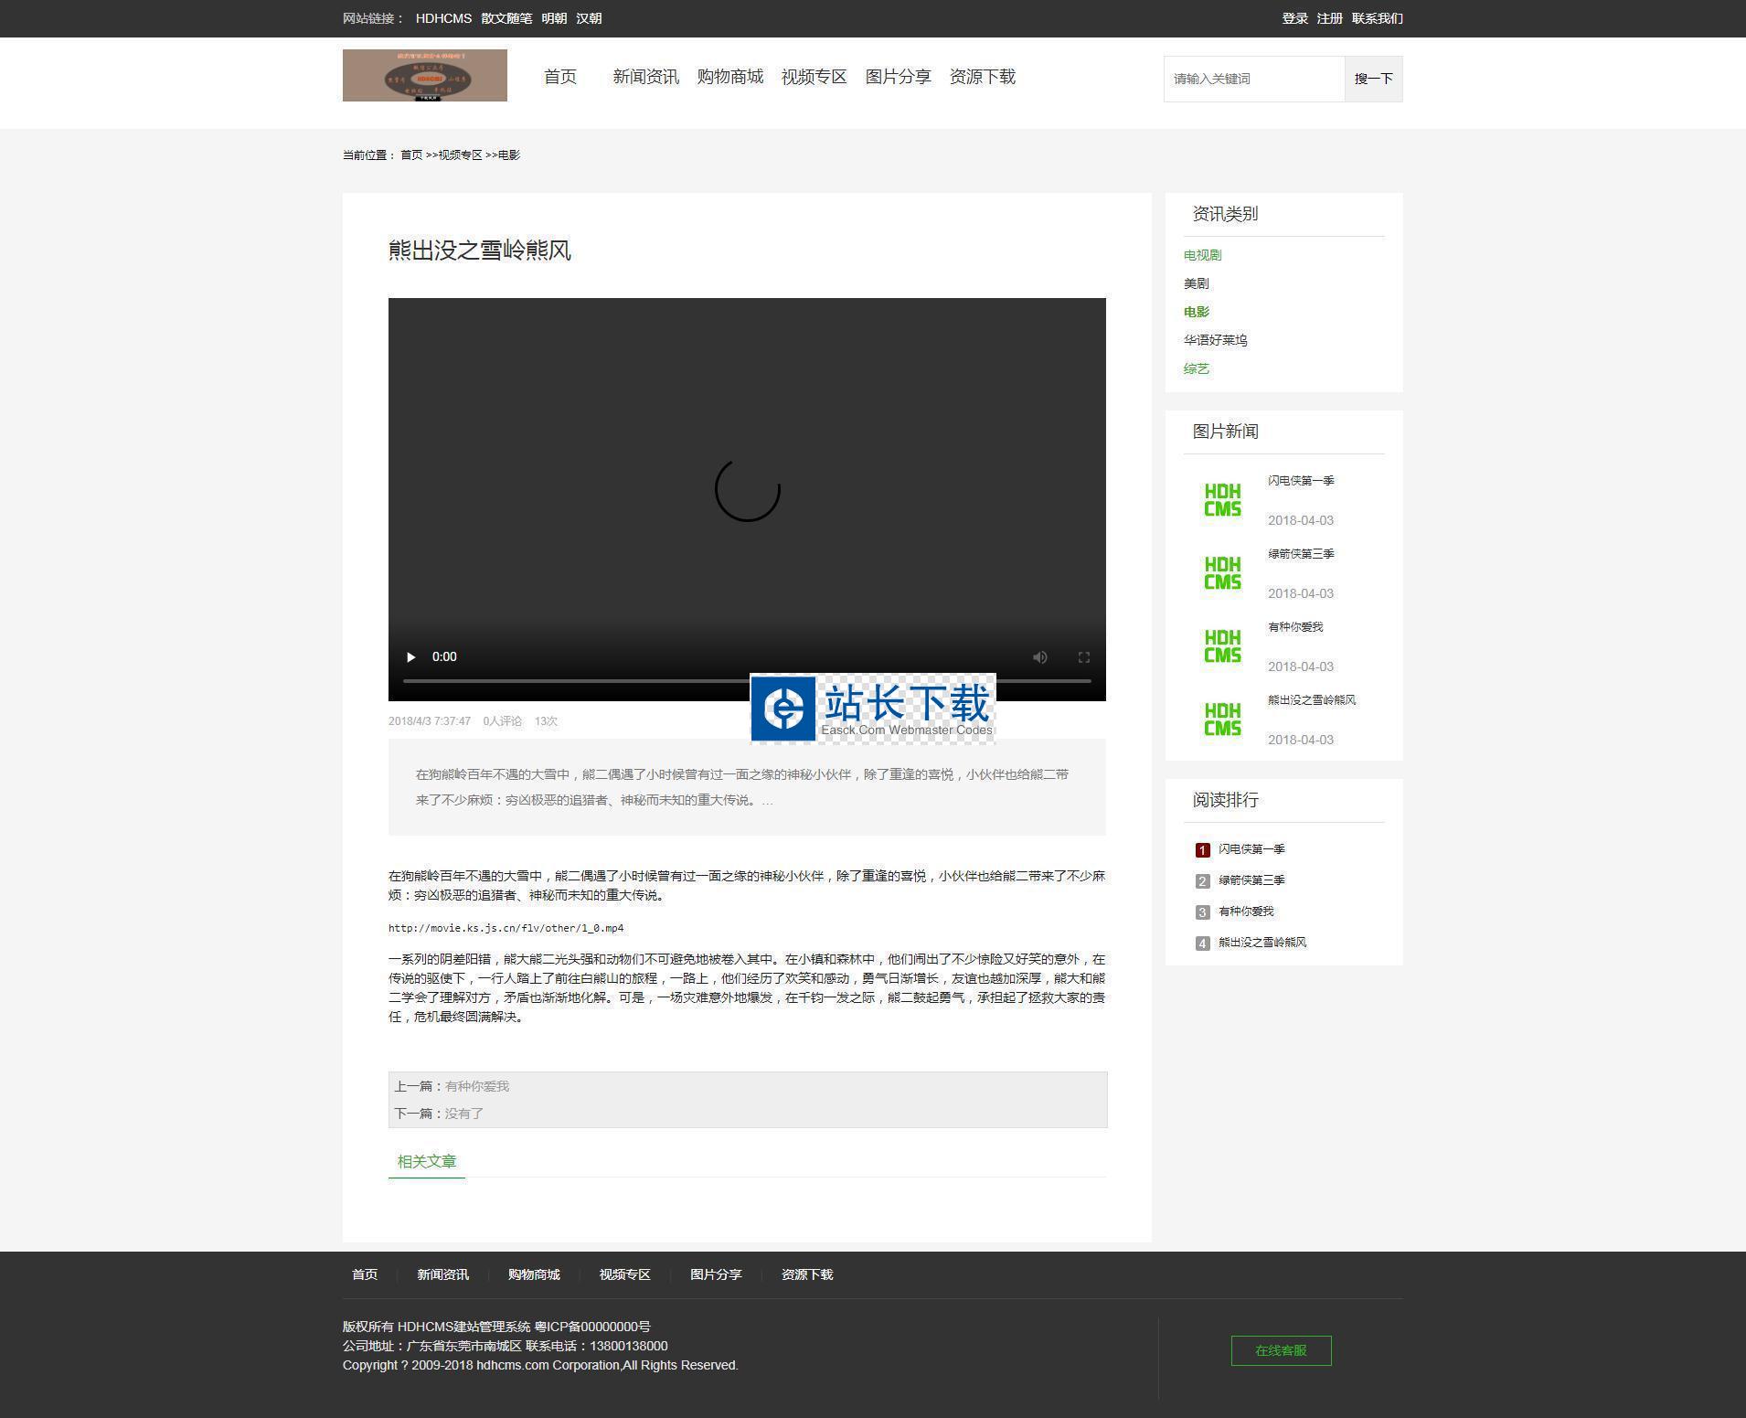
Task: Open 视频专区 in the main navigation
Action: click(x=814, y=77)
